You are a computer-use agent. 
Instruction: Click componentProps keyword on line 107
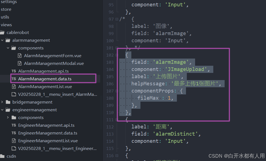[x=153, y=91]
